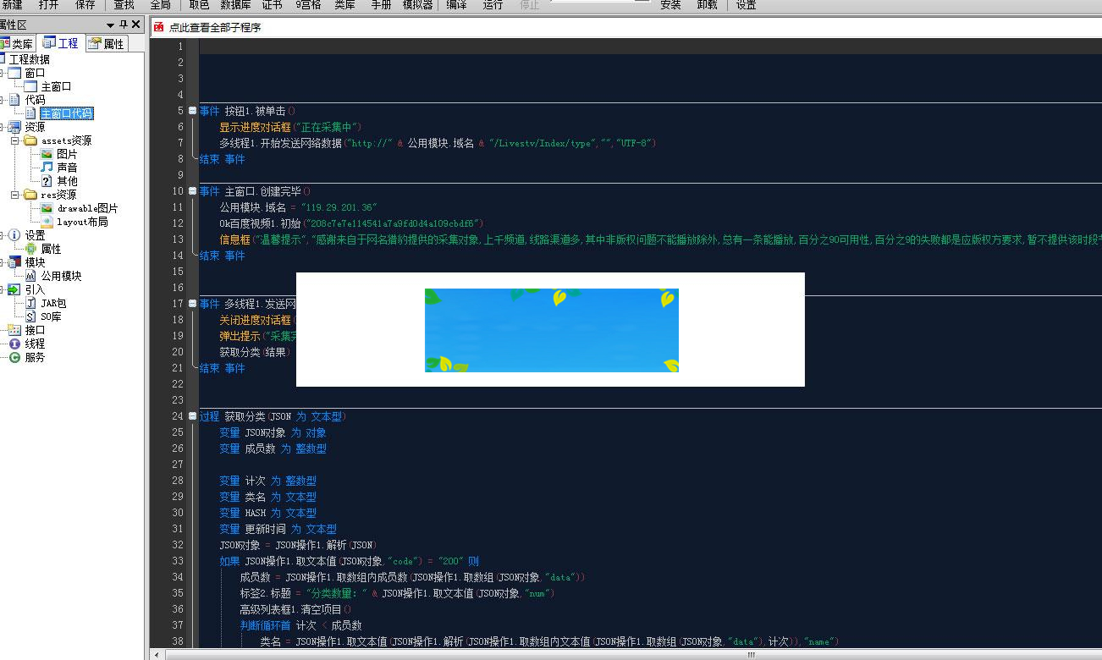Click the 属性 Android icon under 设置
The height and width of the screenshot is (660, 1102).
click(31, 249)
